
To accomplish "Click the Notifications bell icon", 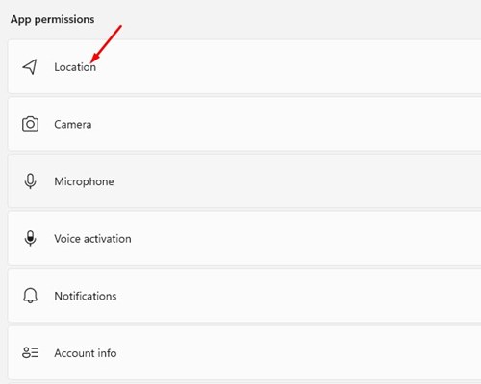I will pyautogui.click(x=30, y=296).
